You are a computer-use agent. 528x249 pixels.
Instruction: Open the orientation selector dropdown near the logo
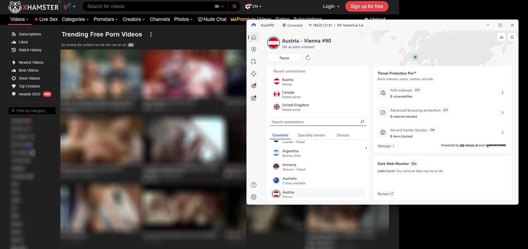[x=69, y=6]
